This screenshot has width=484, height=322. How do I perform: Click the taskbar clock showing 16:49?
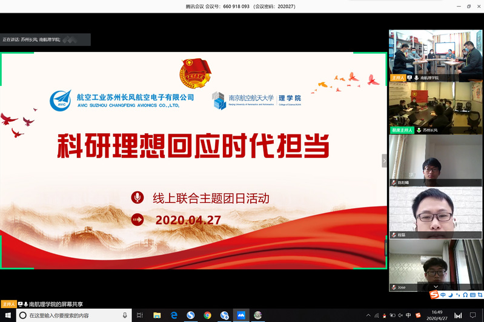click(x=438, y=315)
